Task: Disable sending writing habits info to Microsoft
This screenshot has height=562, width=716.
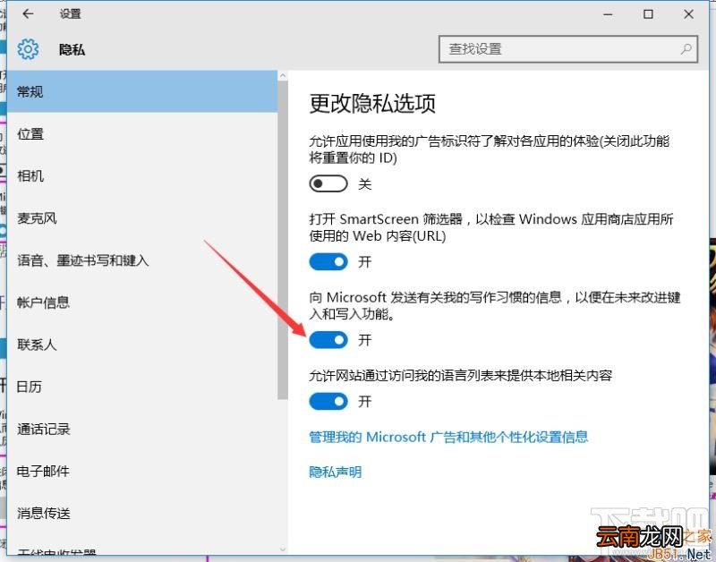Action: pyautogui.click(x=328, y=340)
